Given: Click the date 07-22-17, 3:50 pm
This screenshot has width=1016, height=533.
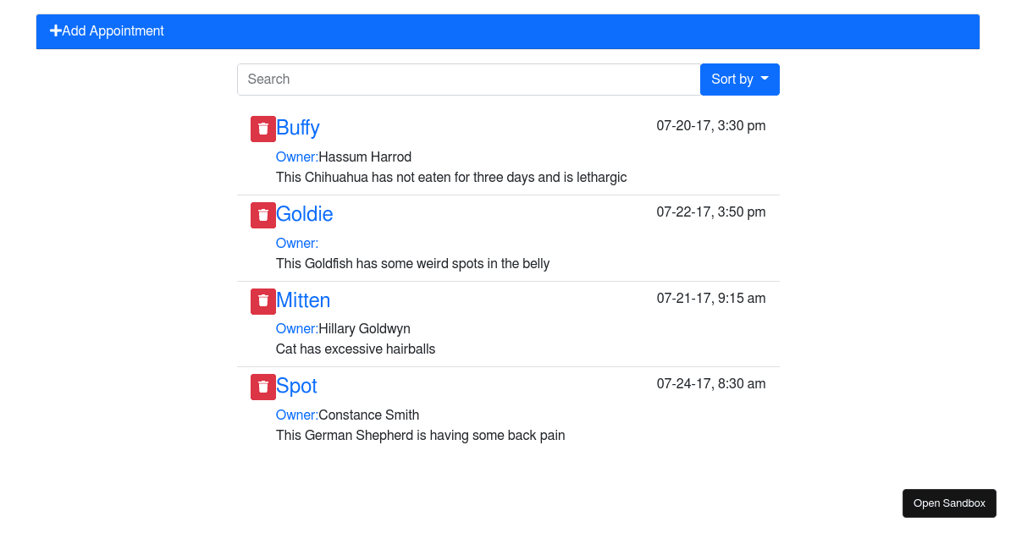Looking at the screenshot, I should click(711, 212).
